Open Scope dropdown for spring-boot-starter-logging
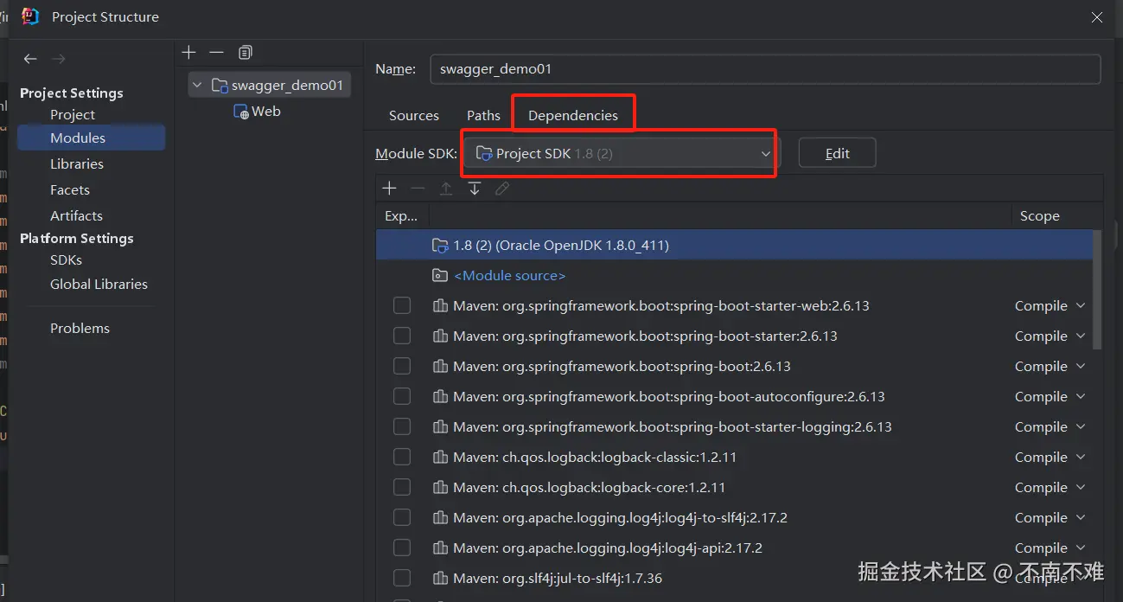1123x602 pixels. pos(1050,426)
